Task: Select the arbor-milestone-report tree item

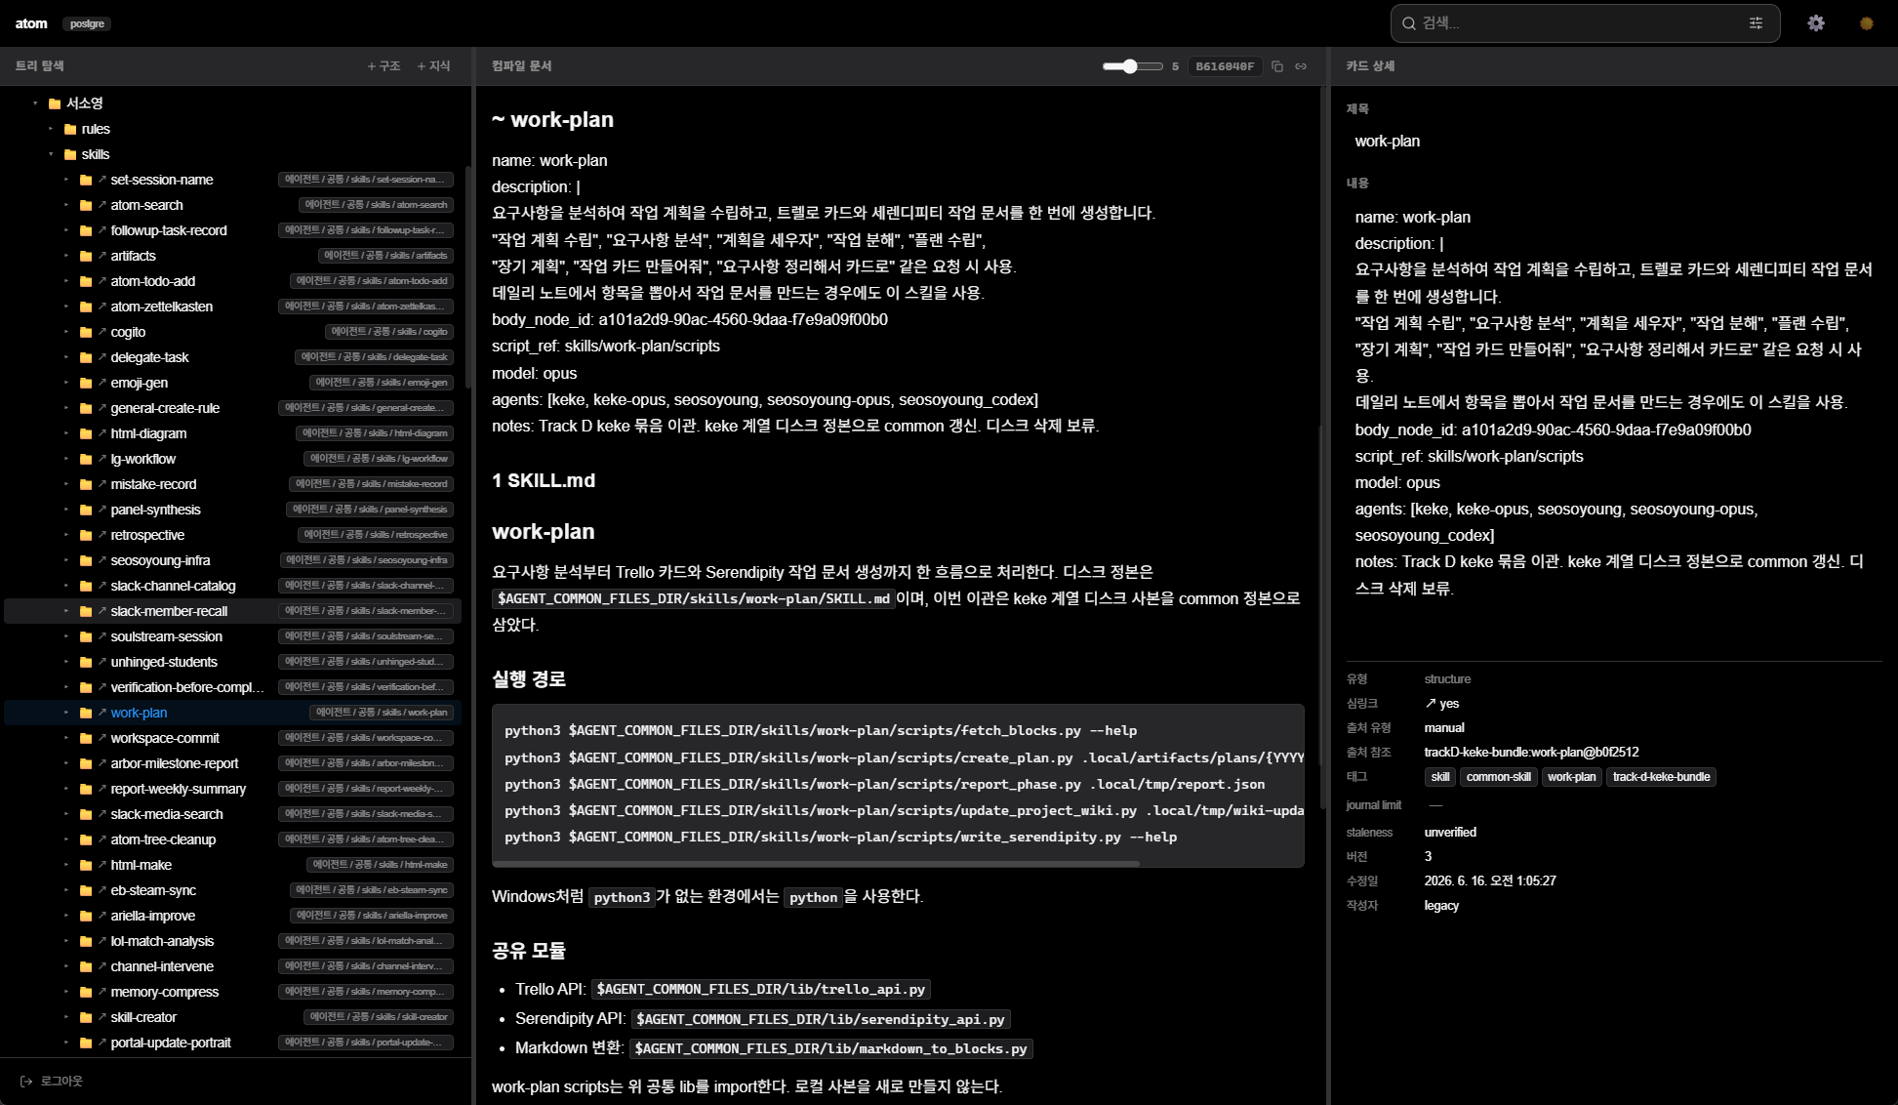Action: 232,763
